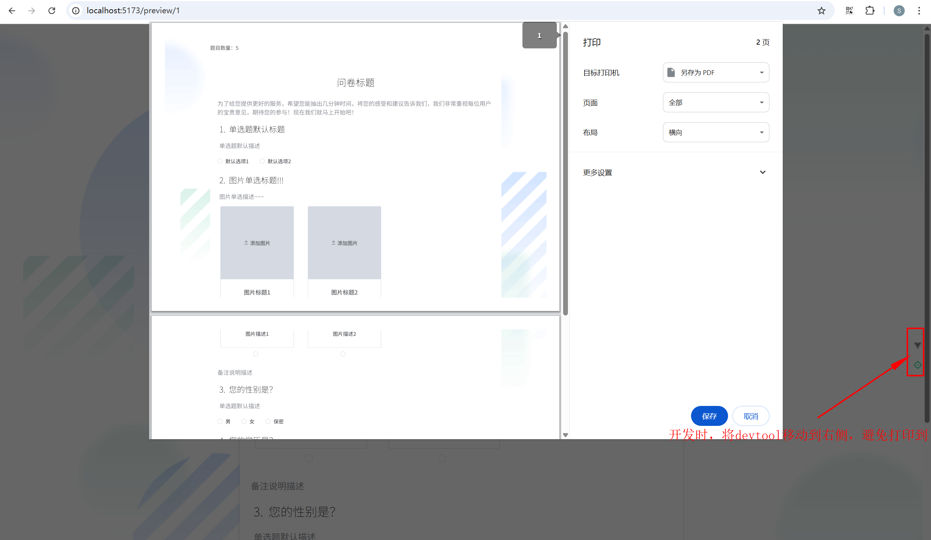Click the print preview scrollbar down arrow
The image size is (931, 540).
(x=565, y=435)
